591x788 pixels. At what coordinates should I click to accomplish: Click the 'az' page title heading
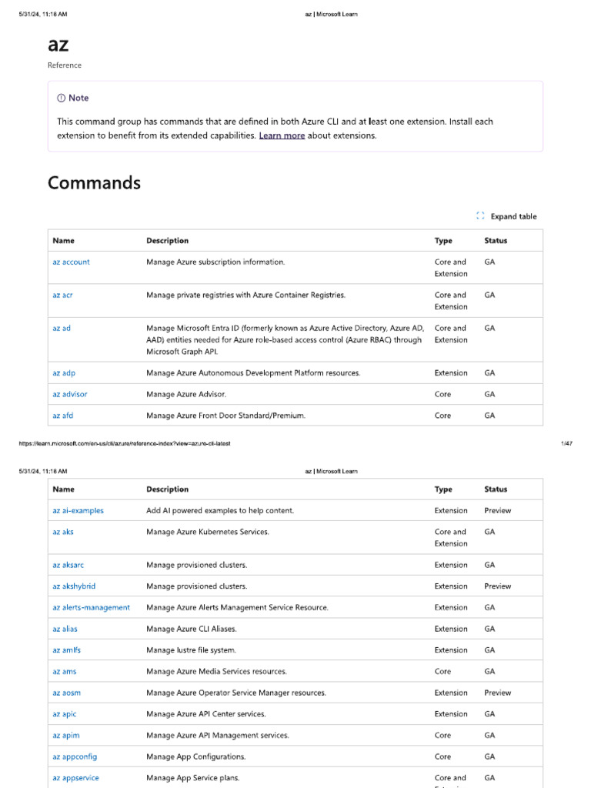point(58,45)
